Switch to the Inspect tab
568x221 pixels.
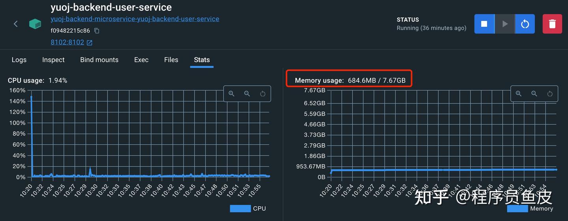(x=53, y=60)
